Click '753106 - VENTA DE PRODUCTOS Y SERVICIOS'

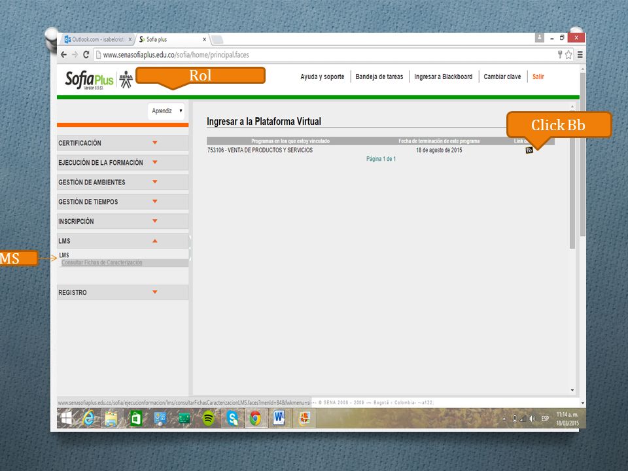[x=260, y=150]
